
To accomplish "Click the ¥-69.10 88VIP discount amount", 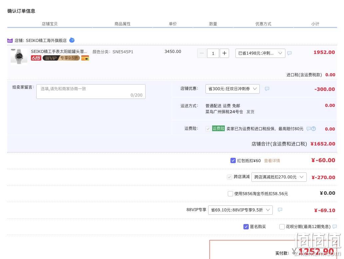I will coord(324,210).
